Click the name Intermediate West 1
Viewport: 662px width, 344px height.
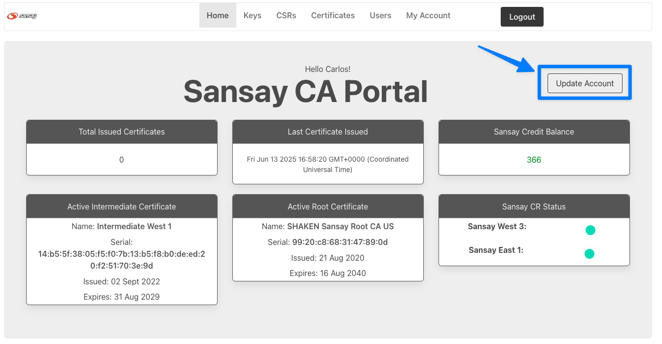click(134, 227)
